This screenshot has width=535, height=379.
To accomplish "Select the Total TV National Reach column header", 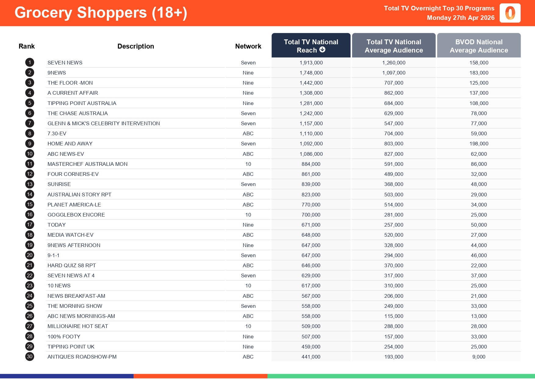I will coord(311,45).
